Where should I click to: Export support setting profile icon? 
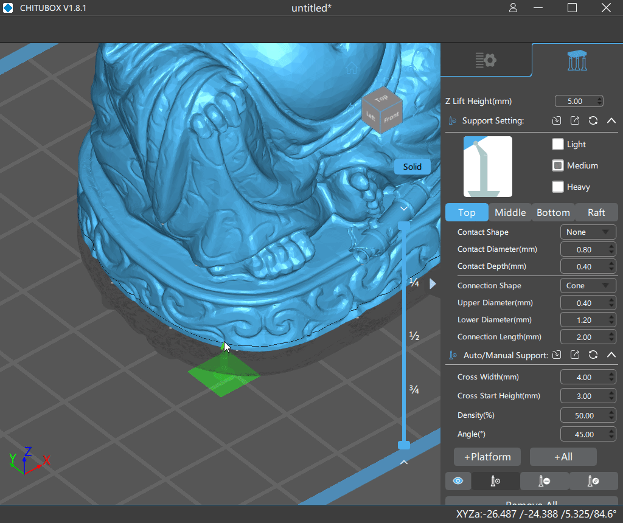[x=575, y=120]
